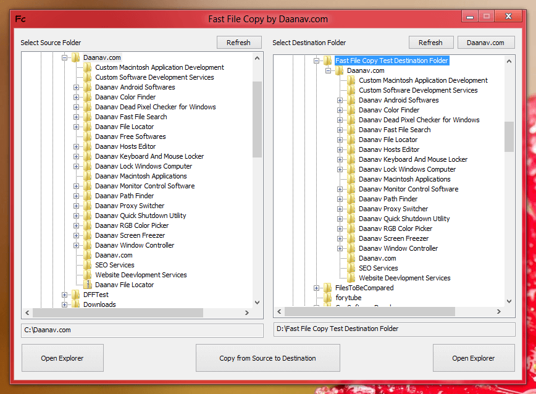Image resolution: width=536 pixels, height=394 pixels.
Task: Select Daanav Fast File Search in source tree
Action: 131,117
